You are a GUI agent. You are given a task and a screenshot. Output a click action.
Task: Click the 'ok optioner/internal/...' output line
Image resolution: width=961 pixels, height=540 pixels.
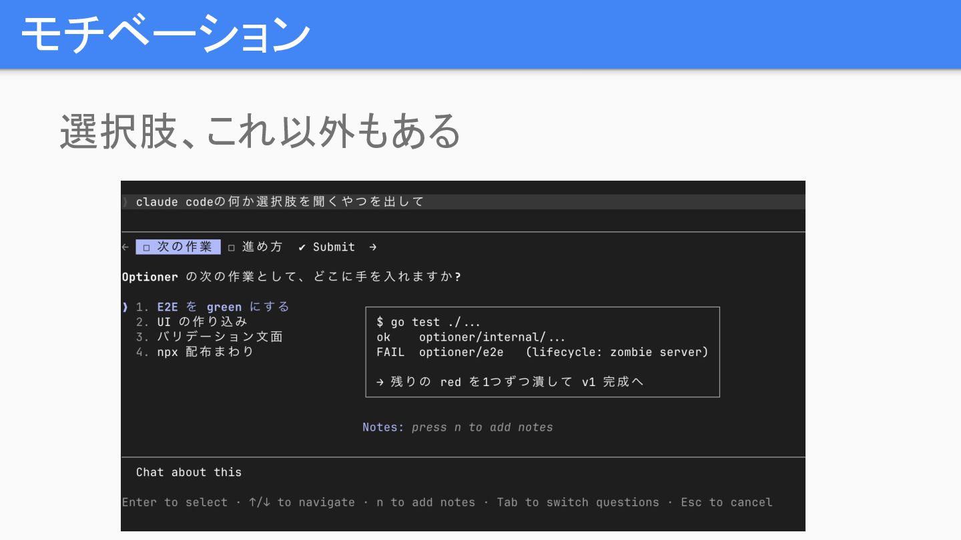471,337
